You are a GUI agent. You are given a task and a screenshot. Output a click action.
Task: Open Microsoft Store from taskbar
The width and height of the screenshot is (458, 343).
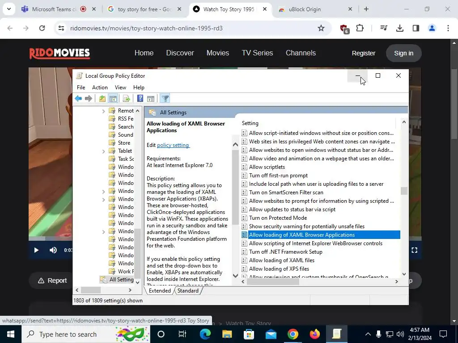click(249, 334)
